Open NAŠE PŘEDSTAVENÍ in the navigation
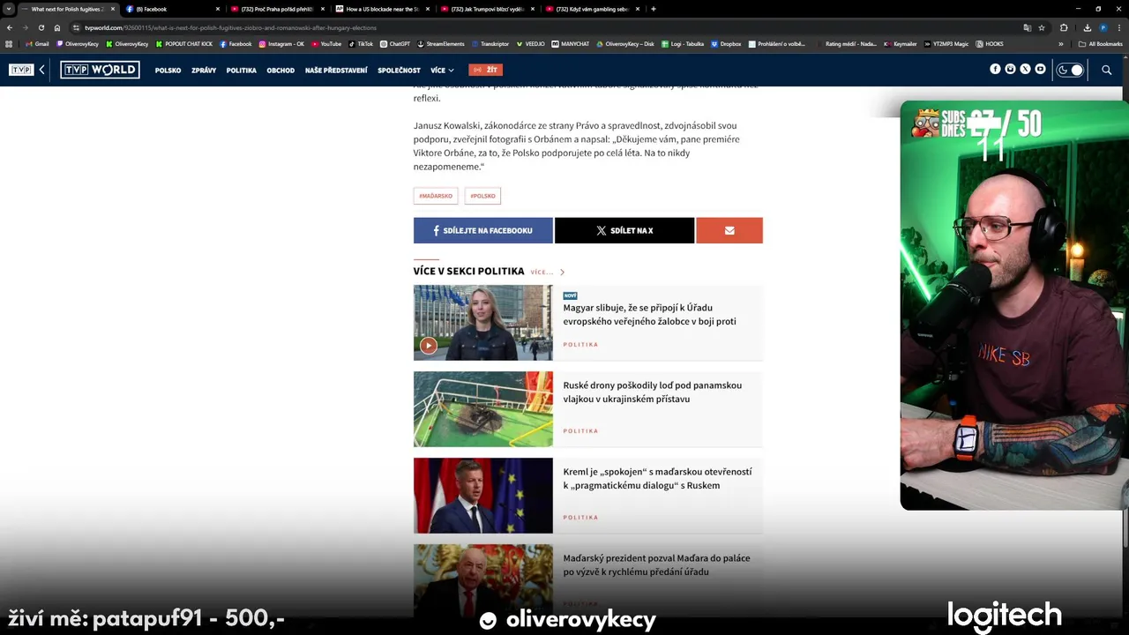 coord(336,70)
